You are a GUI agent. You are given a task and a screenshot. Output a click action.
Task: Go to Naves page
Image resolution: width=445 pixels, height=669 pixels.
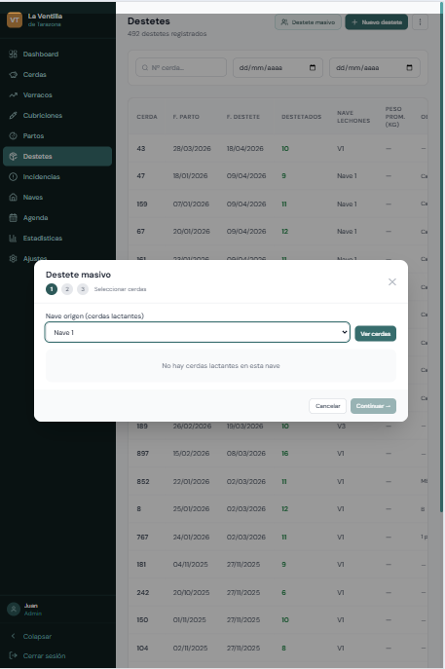(57, 197)
